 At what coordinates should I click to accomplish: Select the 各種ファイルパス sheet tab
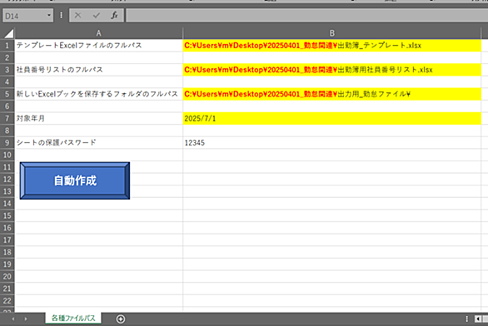73,319
